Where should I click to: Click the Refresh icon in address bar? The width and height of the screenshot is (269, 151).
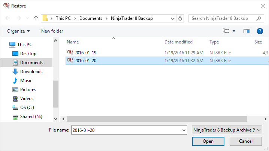pyautogui.click(x=180, y=18)
